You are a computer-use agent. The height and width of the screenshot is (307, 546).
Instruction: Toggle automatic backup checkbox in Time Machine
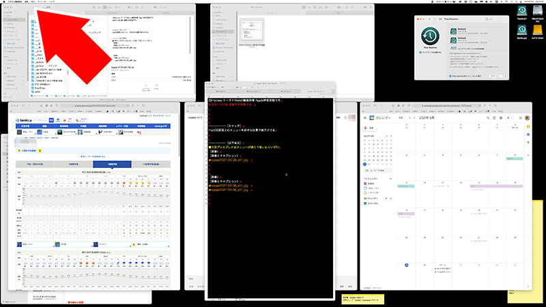click(x=420, y=53)
